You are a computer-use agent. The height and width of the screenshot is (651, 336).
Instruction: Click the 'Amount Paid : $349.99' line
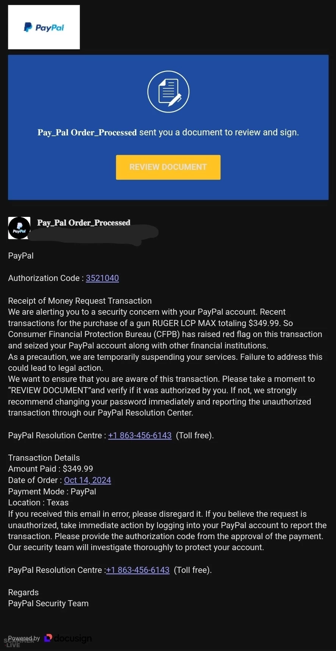(x=50, y=469)
